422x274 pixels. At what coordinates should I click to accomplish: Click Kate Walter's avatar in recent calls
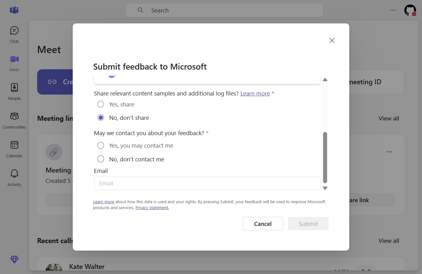[54, 267]
